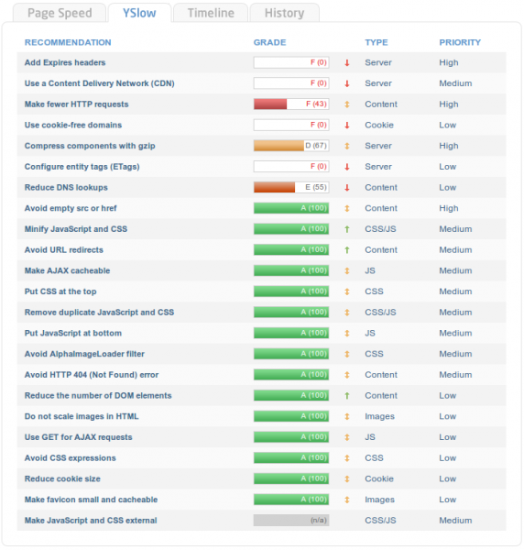Click the orange arrow beside Make fewer HTTP requests
The height and width of the screenshot is (550, 524).
(x=346, y=104)
